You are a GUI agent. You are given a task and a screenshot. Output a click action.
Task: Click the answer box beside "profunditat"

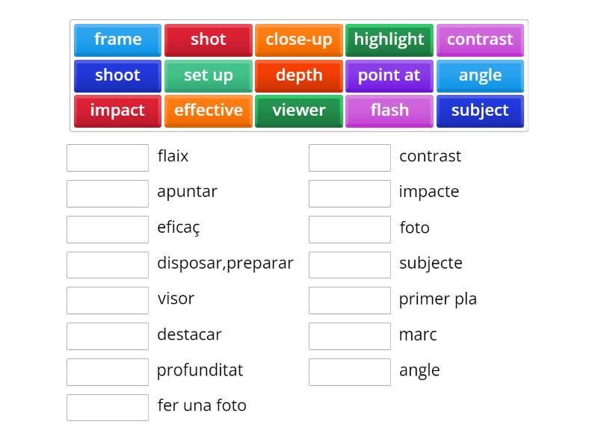pos(108,371)
